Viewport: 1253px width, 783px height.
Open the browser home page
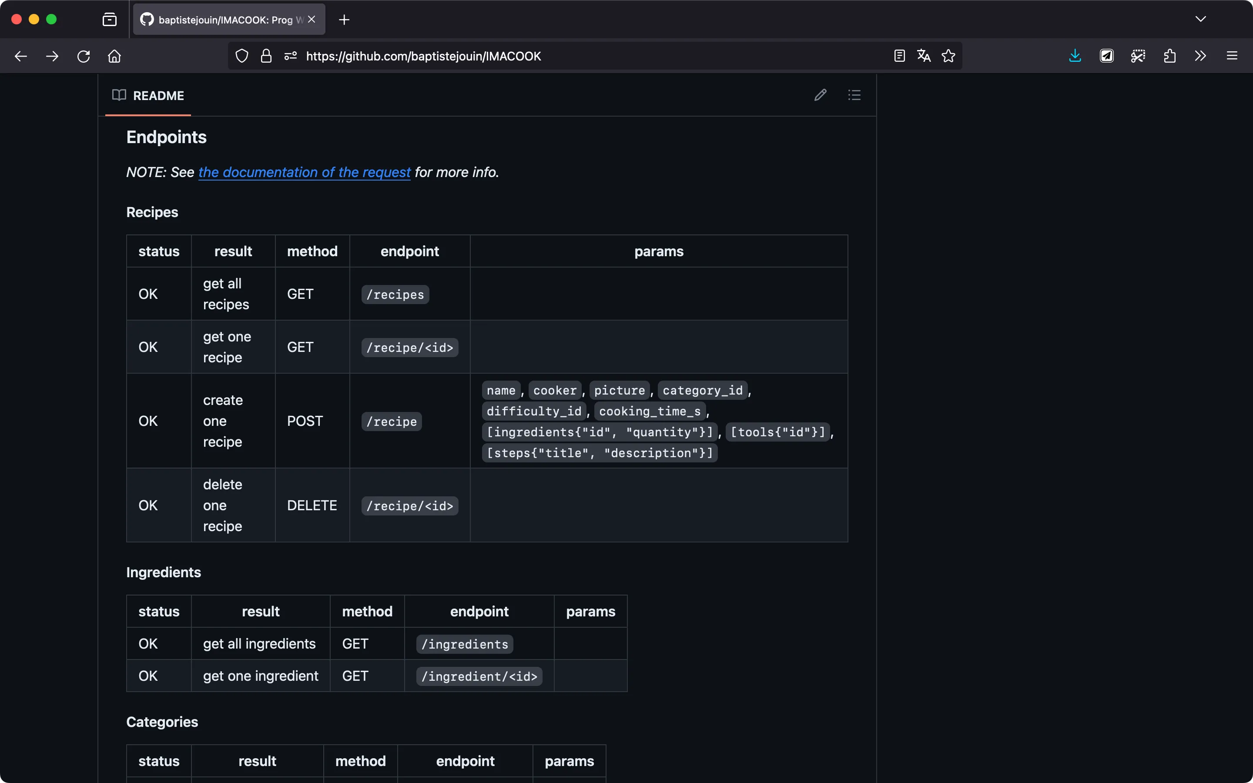(x=114, y=56)
